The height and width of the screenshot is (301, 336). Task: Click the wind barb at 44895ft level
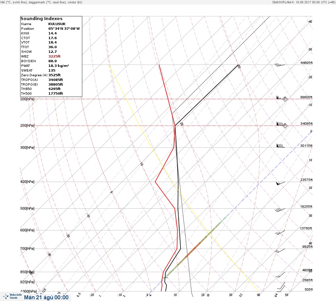tap(280, 65)
